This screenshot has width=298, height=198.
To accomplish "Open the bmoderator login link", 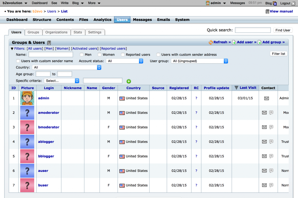I will [x=49, y=127].
